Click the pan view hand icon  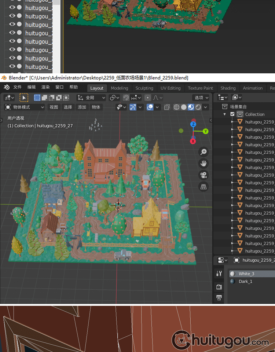pyautogui.click(x=203, y=163)
